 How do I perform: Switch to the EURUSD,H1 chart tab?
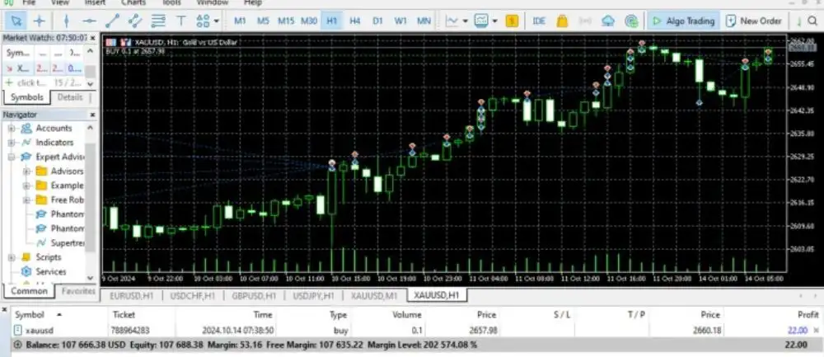tap(132, 295)
